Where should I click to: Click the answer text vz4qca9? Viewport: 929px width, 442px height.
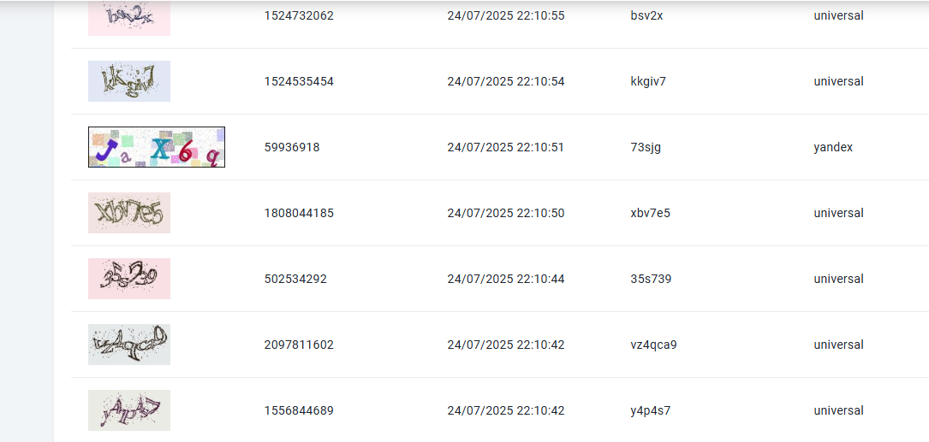653,345
